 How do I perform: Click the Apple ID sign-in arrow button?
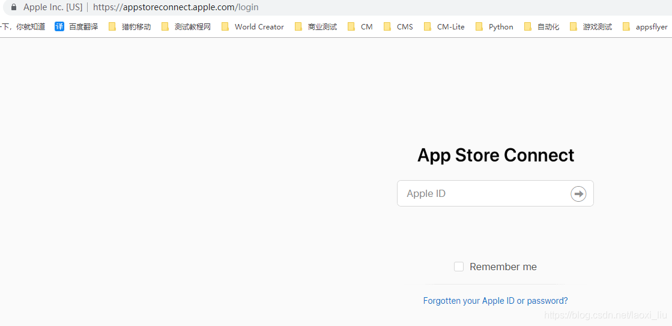coord(578,194)
